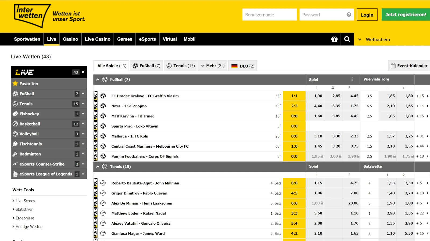The height and width of the screenshot is (241, 430).
Task: Expand the Wettschein betslip dropdown
Action: point(360,39)
